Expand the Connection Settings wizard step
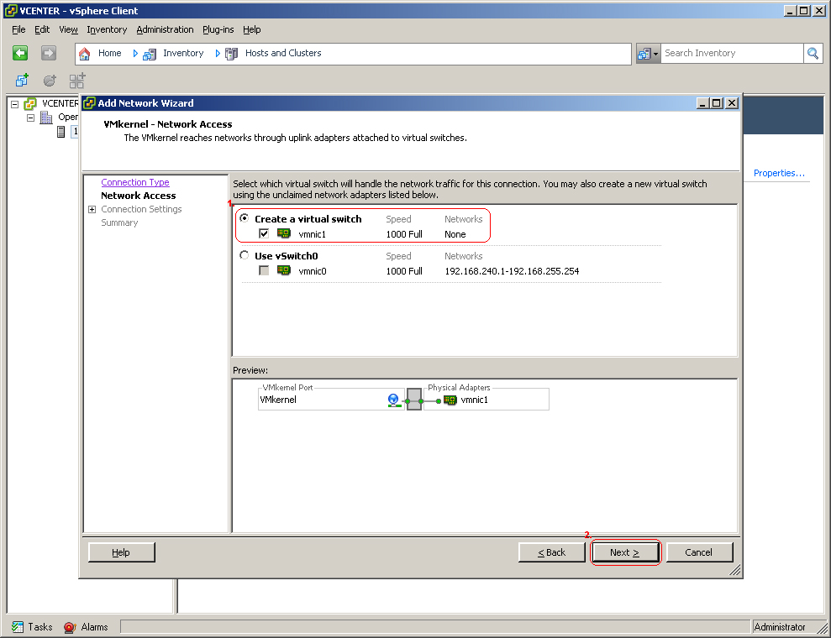 coord(92,210)
